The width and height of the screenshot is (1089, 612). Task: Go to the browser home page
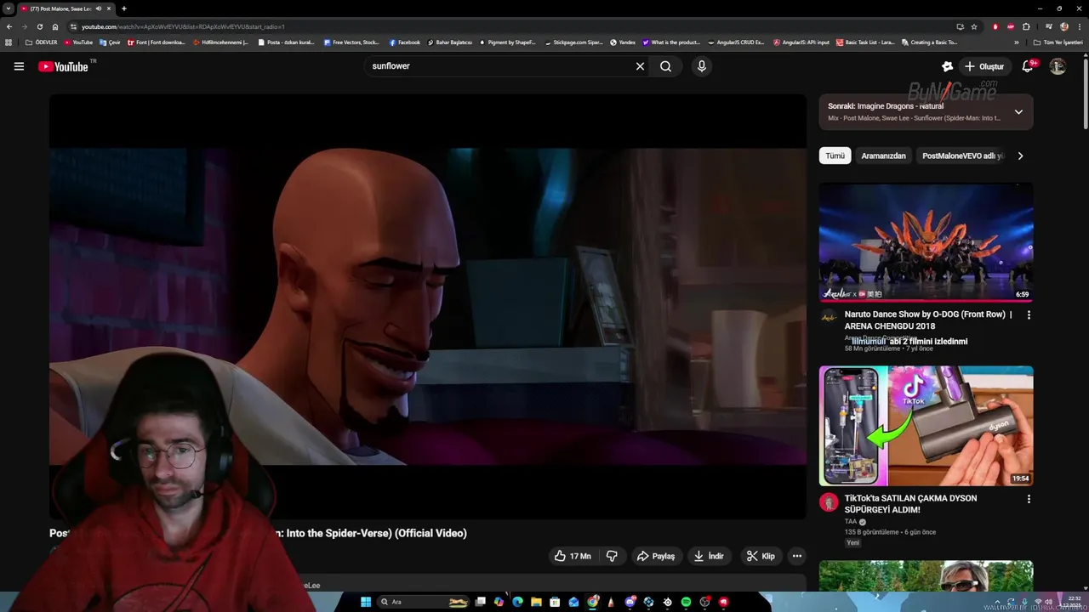click(54, 26)
